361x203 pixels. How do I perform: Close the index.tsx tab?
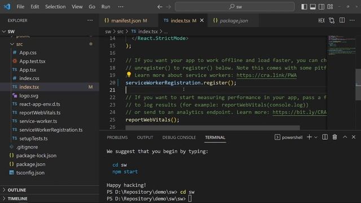(x=202, y=20)
